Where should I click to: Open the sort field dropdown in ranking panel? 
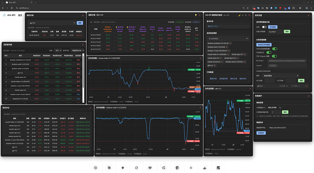pos(78,50)
